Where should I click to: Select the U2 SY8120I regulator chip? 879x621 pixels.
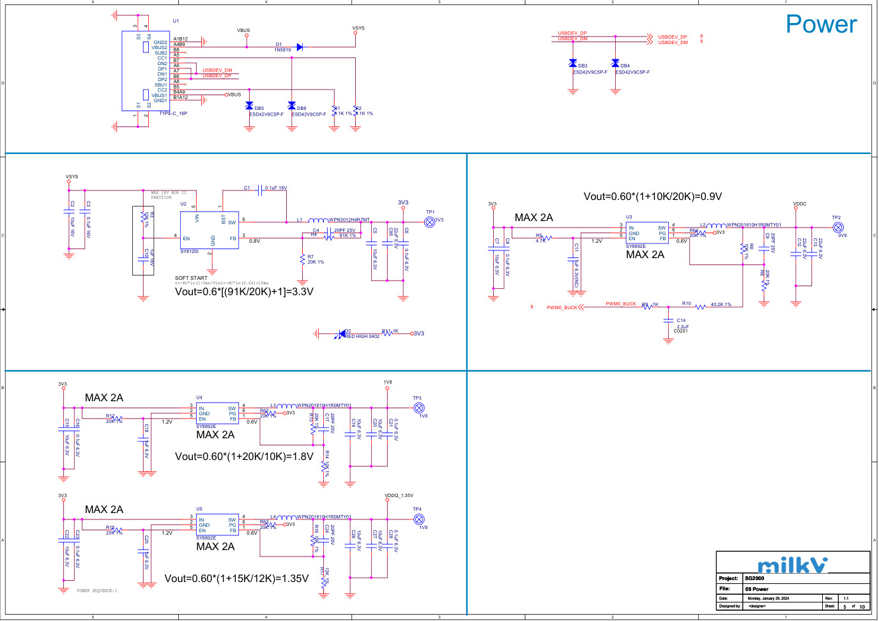coord(209,230)
